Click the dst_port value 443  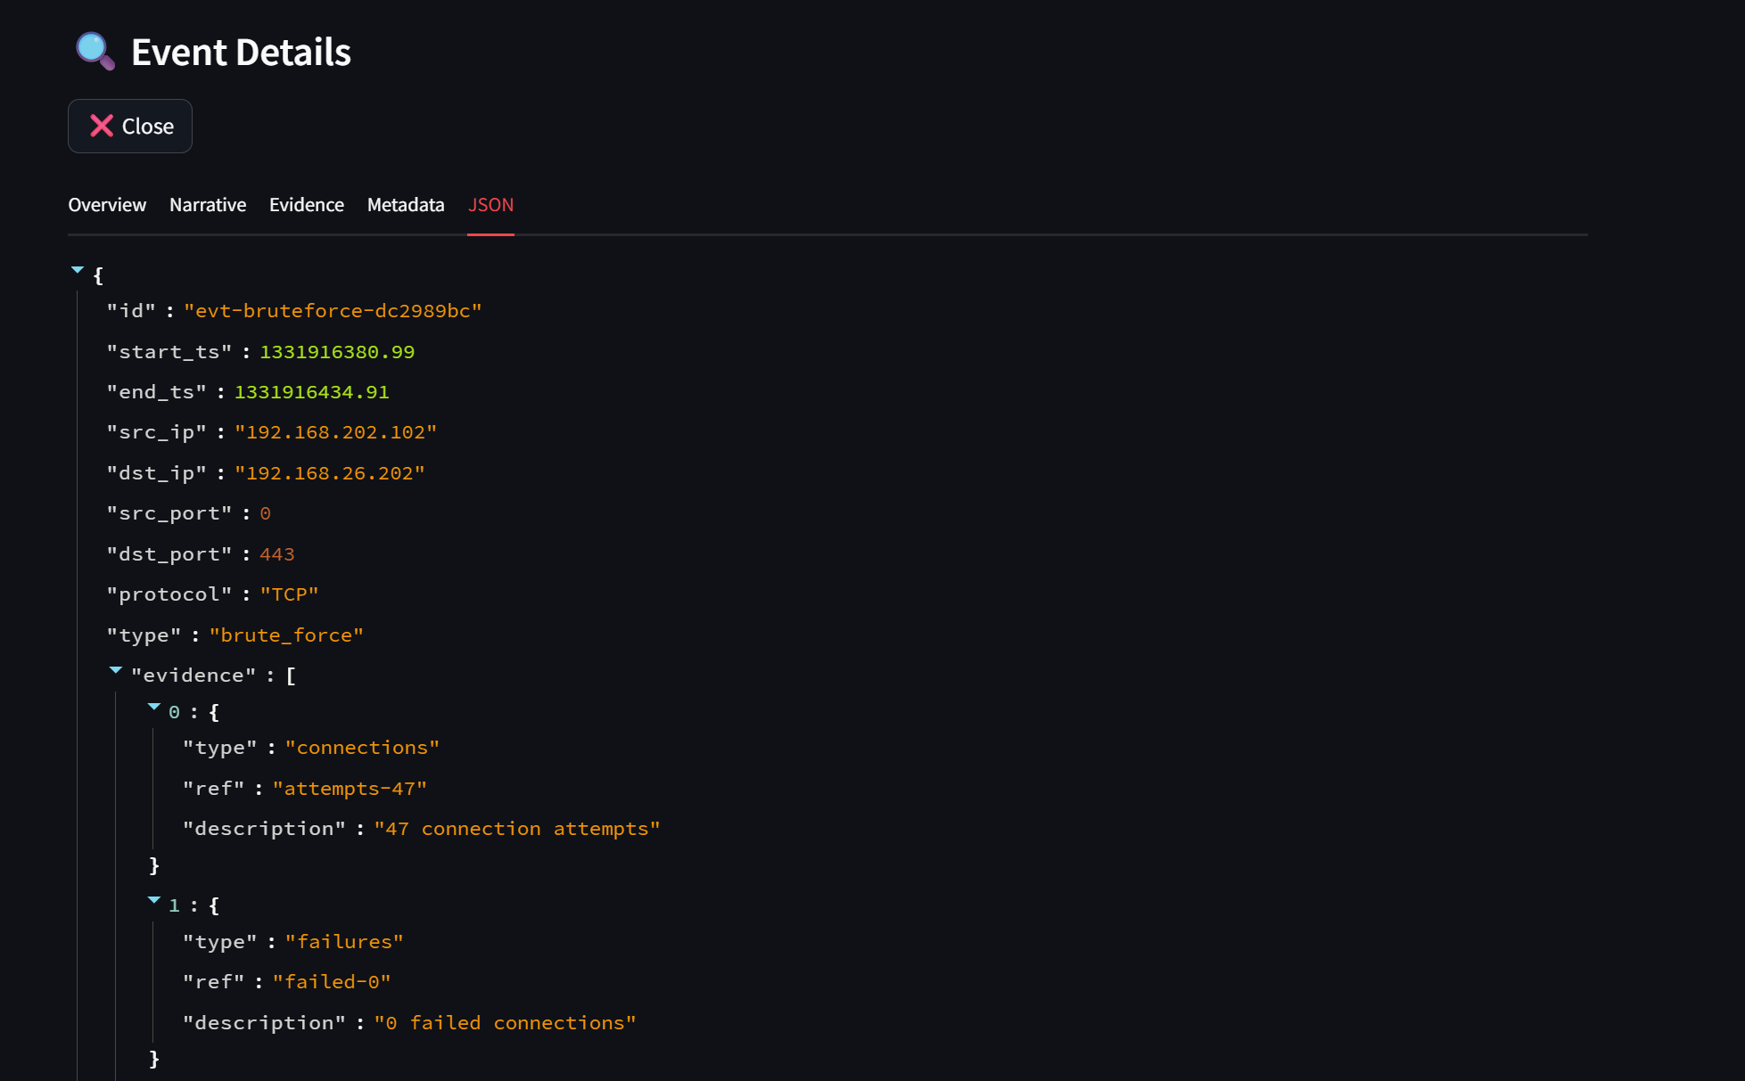[277, 554]
